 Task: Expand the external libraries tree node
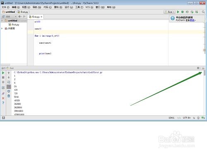click(2, 29)
